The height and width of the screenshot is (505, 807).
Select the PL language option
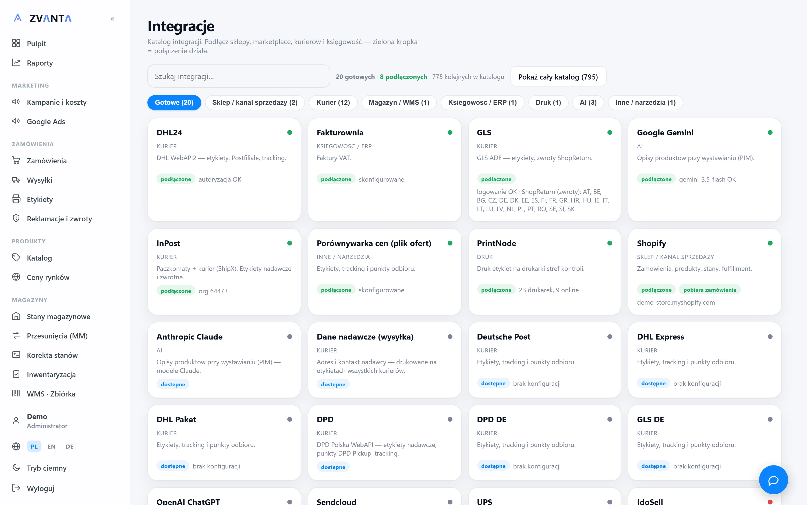point(34,446)
